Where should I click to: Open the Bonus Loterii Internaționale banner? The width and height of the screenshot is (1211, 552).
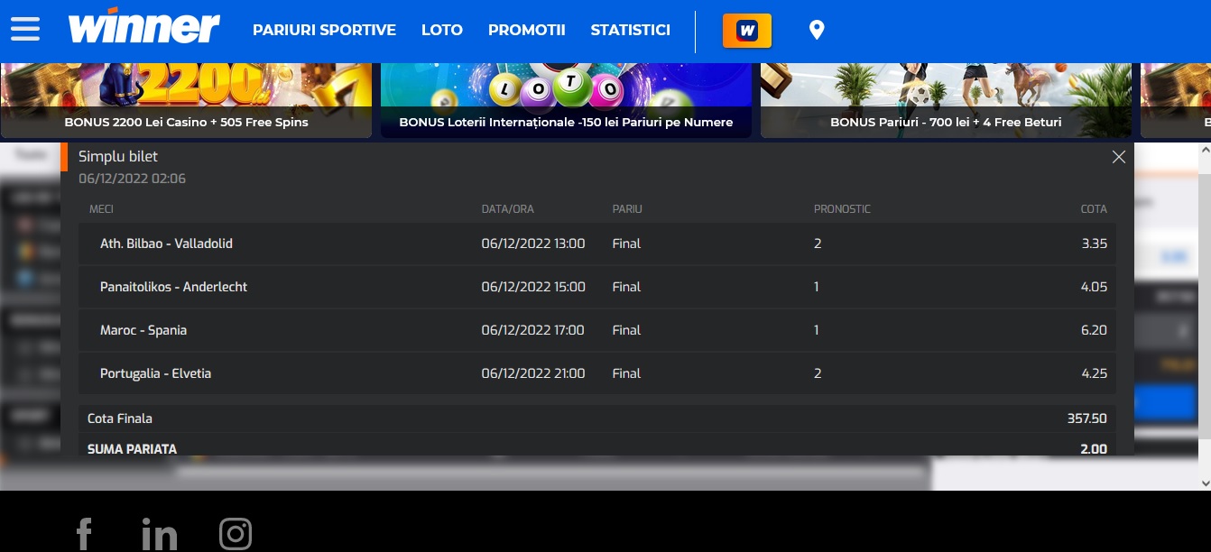coord(566,100)
